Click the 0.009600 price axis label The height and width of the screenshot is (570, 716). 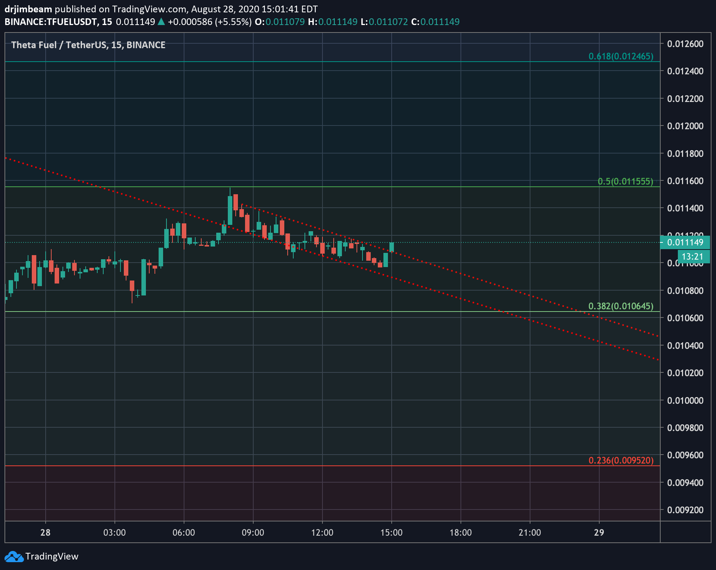coord(685,455)
